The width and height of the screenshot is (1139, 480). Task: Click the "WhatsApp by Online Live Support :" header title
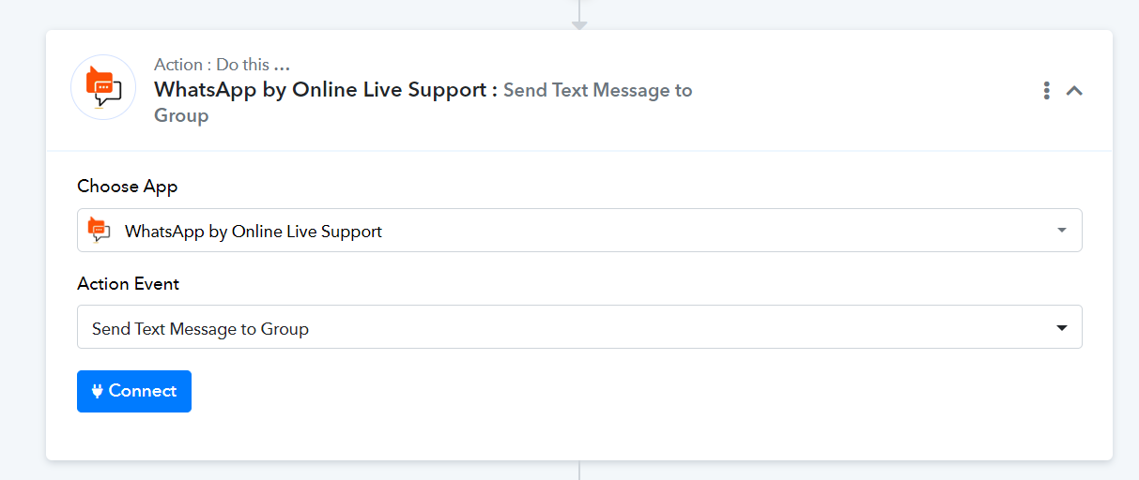(326, 90)
